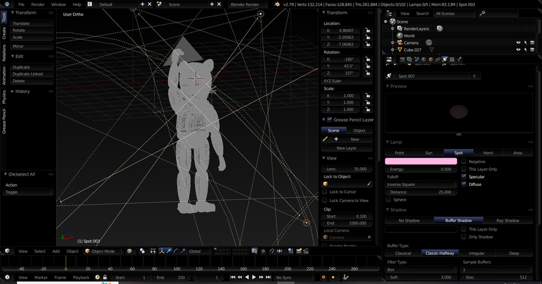The height and width of the screenshot is (284, 542).
Task: Click the lamp Energy slider field
Action: point(421,169)
